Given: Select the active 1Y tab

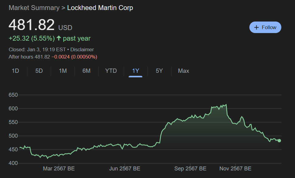Looking at the screenshot, I should (x=135, y=71).
